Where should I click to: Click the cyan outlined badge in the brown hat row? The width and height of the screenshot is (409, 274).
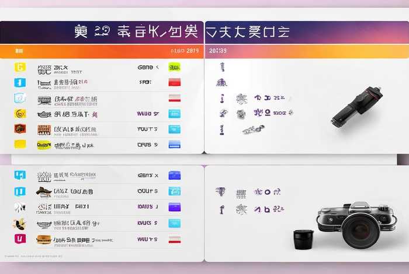(175, 191)
